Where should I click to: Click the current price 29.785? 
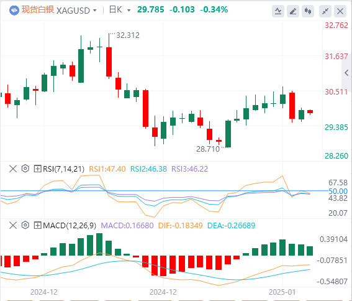151,10
